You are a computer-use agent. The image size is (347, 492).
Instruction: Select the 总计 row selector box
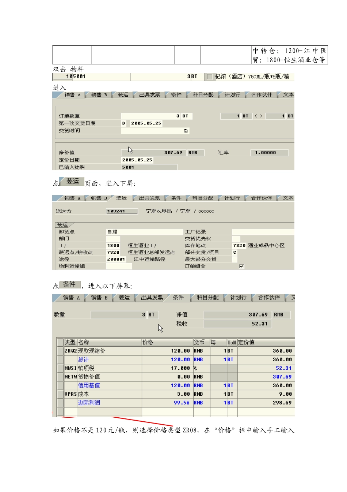[x=61, y=359]
